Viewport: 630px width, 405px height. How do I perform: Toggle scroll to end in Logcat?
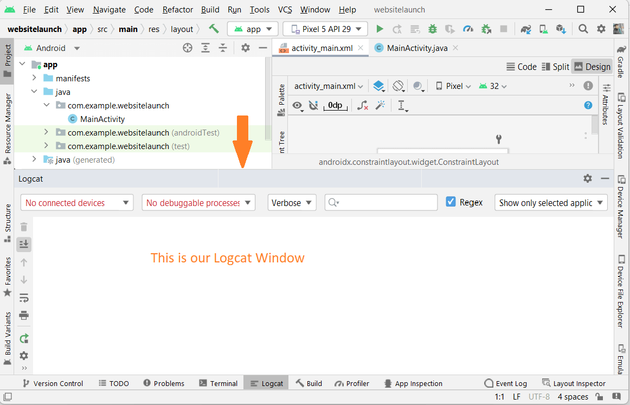pos(23,244)
